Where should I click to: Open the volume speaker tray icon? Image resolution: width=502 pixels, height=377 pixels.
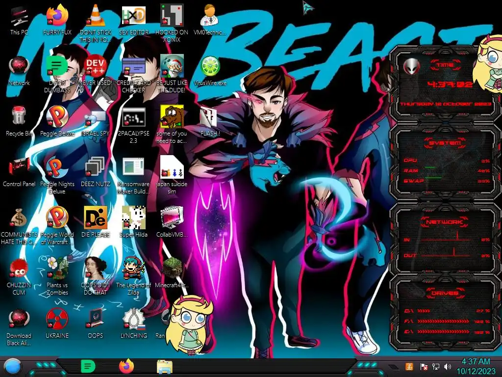coord(448,366)
